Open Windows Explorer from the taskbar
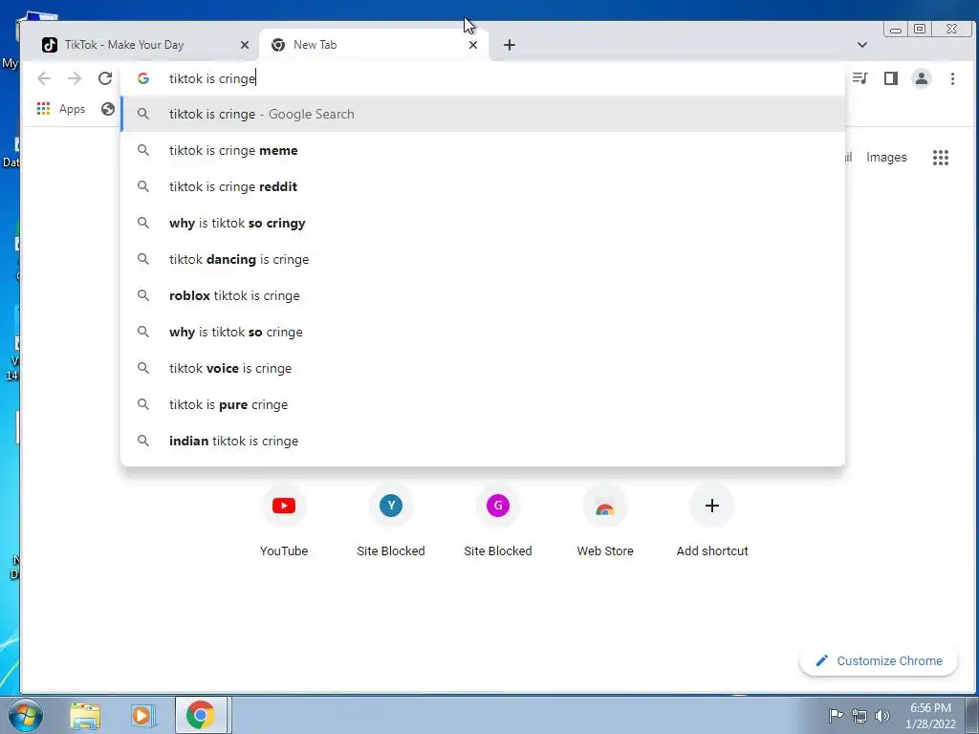The image size is (979, 734). coord(85,716)
